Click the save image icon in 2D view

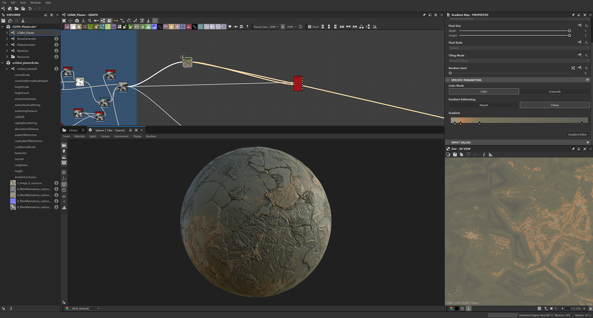point(455,155)
